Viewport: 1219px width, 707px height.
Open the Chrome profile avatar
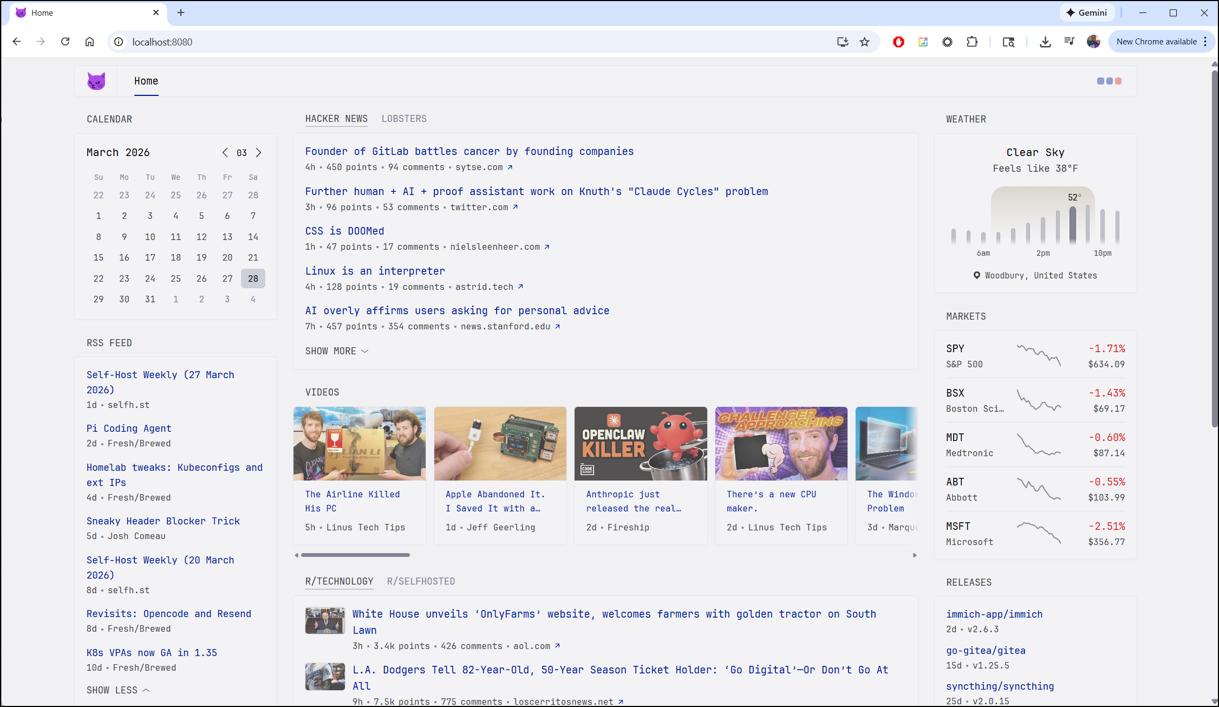click(x=1093, y=42)
